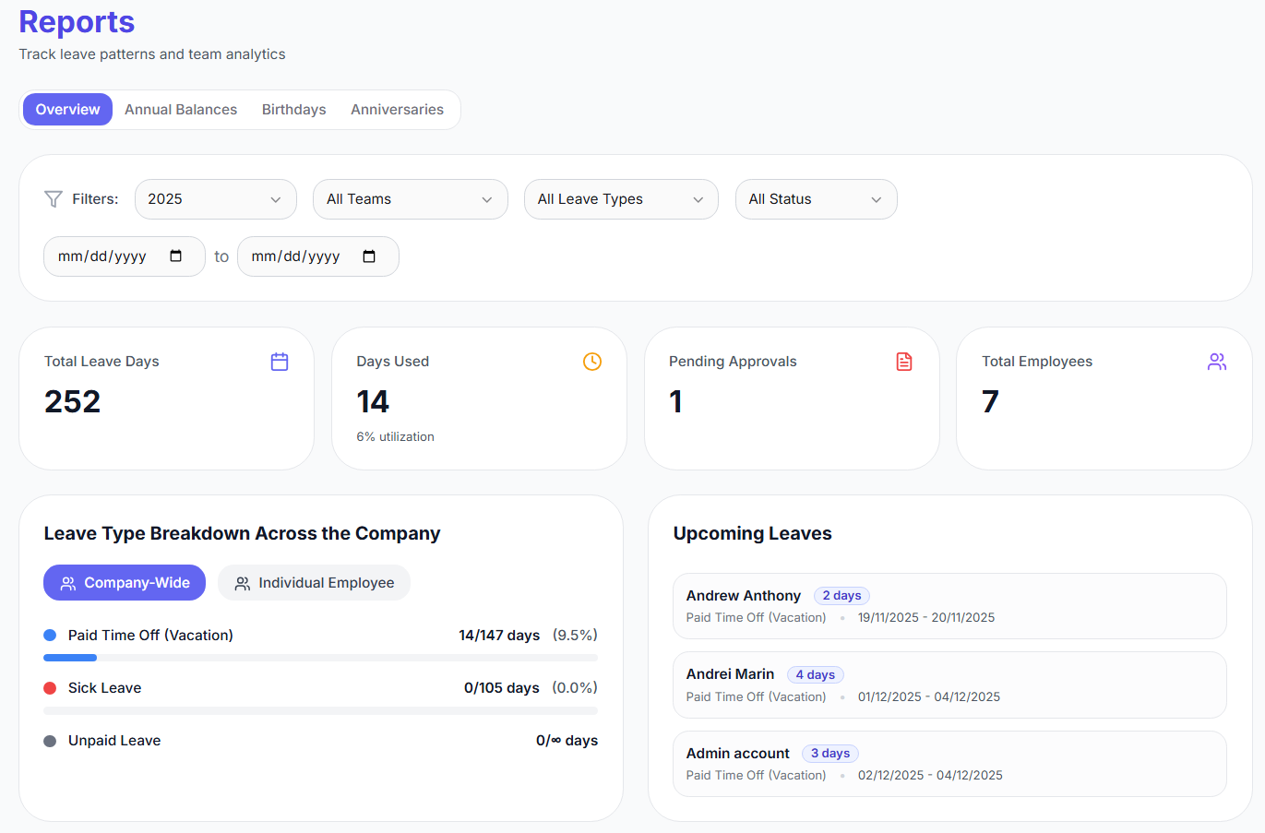Click the start date input field
Viewport: 1265px width, 833px height.
click(125, 256)
